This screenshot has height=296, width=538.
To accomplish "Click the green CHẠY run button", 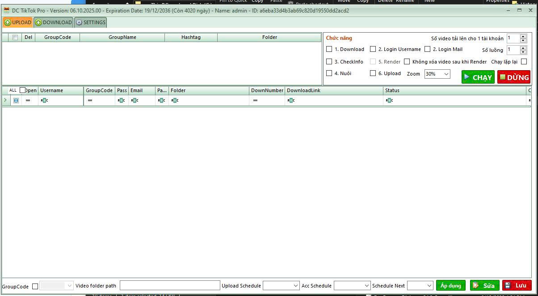I will coord(478,77).
